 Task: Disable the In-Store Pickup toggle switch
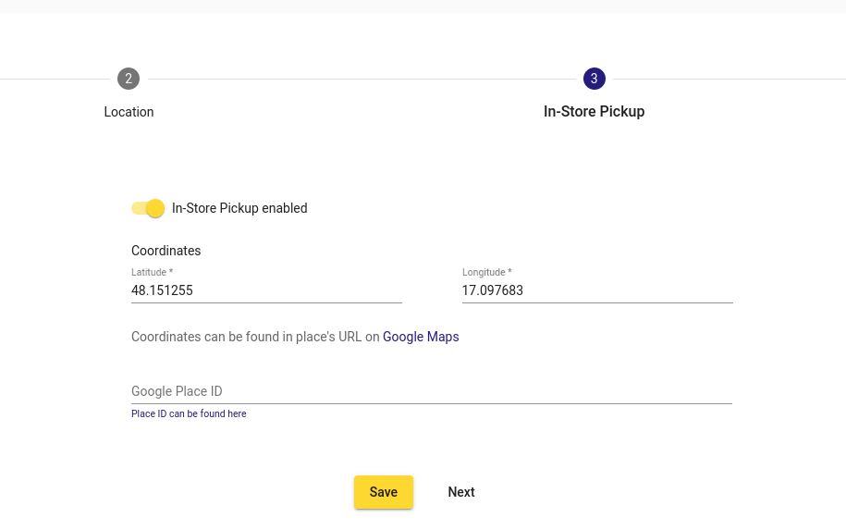tap(148, 208)
